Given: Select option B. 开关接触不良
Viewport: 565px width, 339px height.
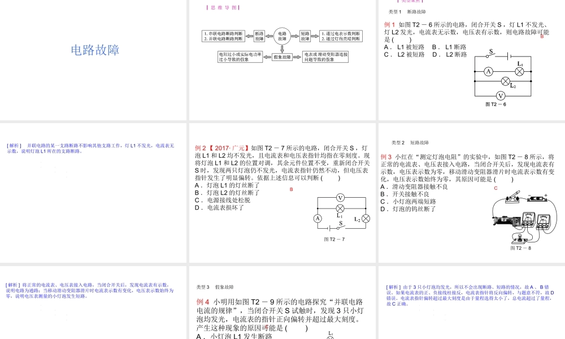Looking at the screenshot, I should click(x=405, y=194).
